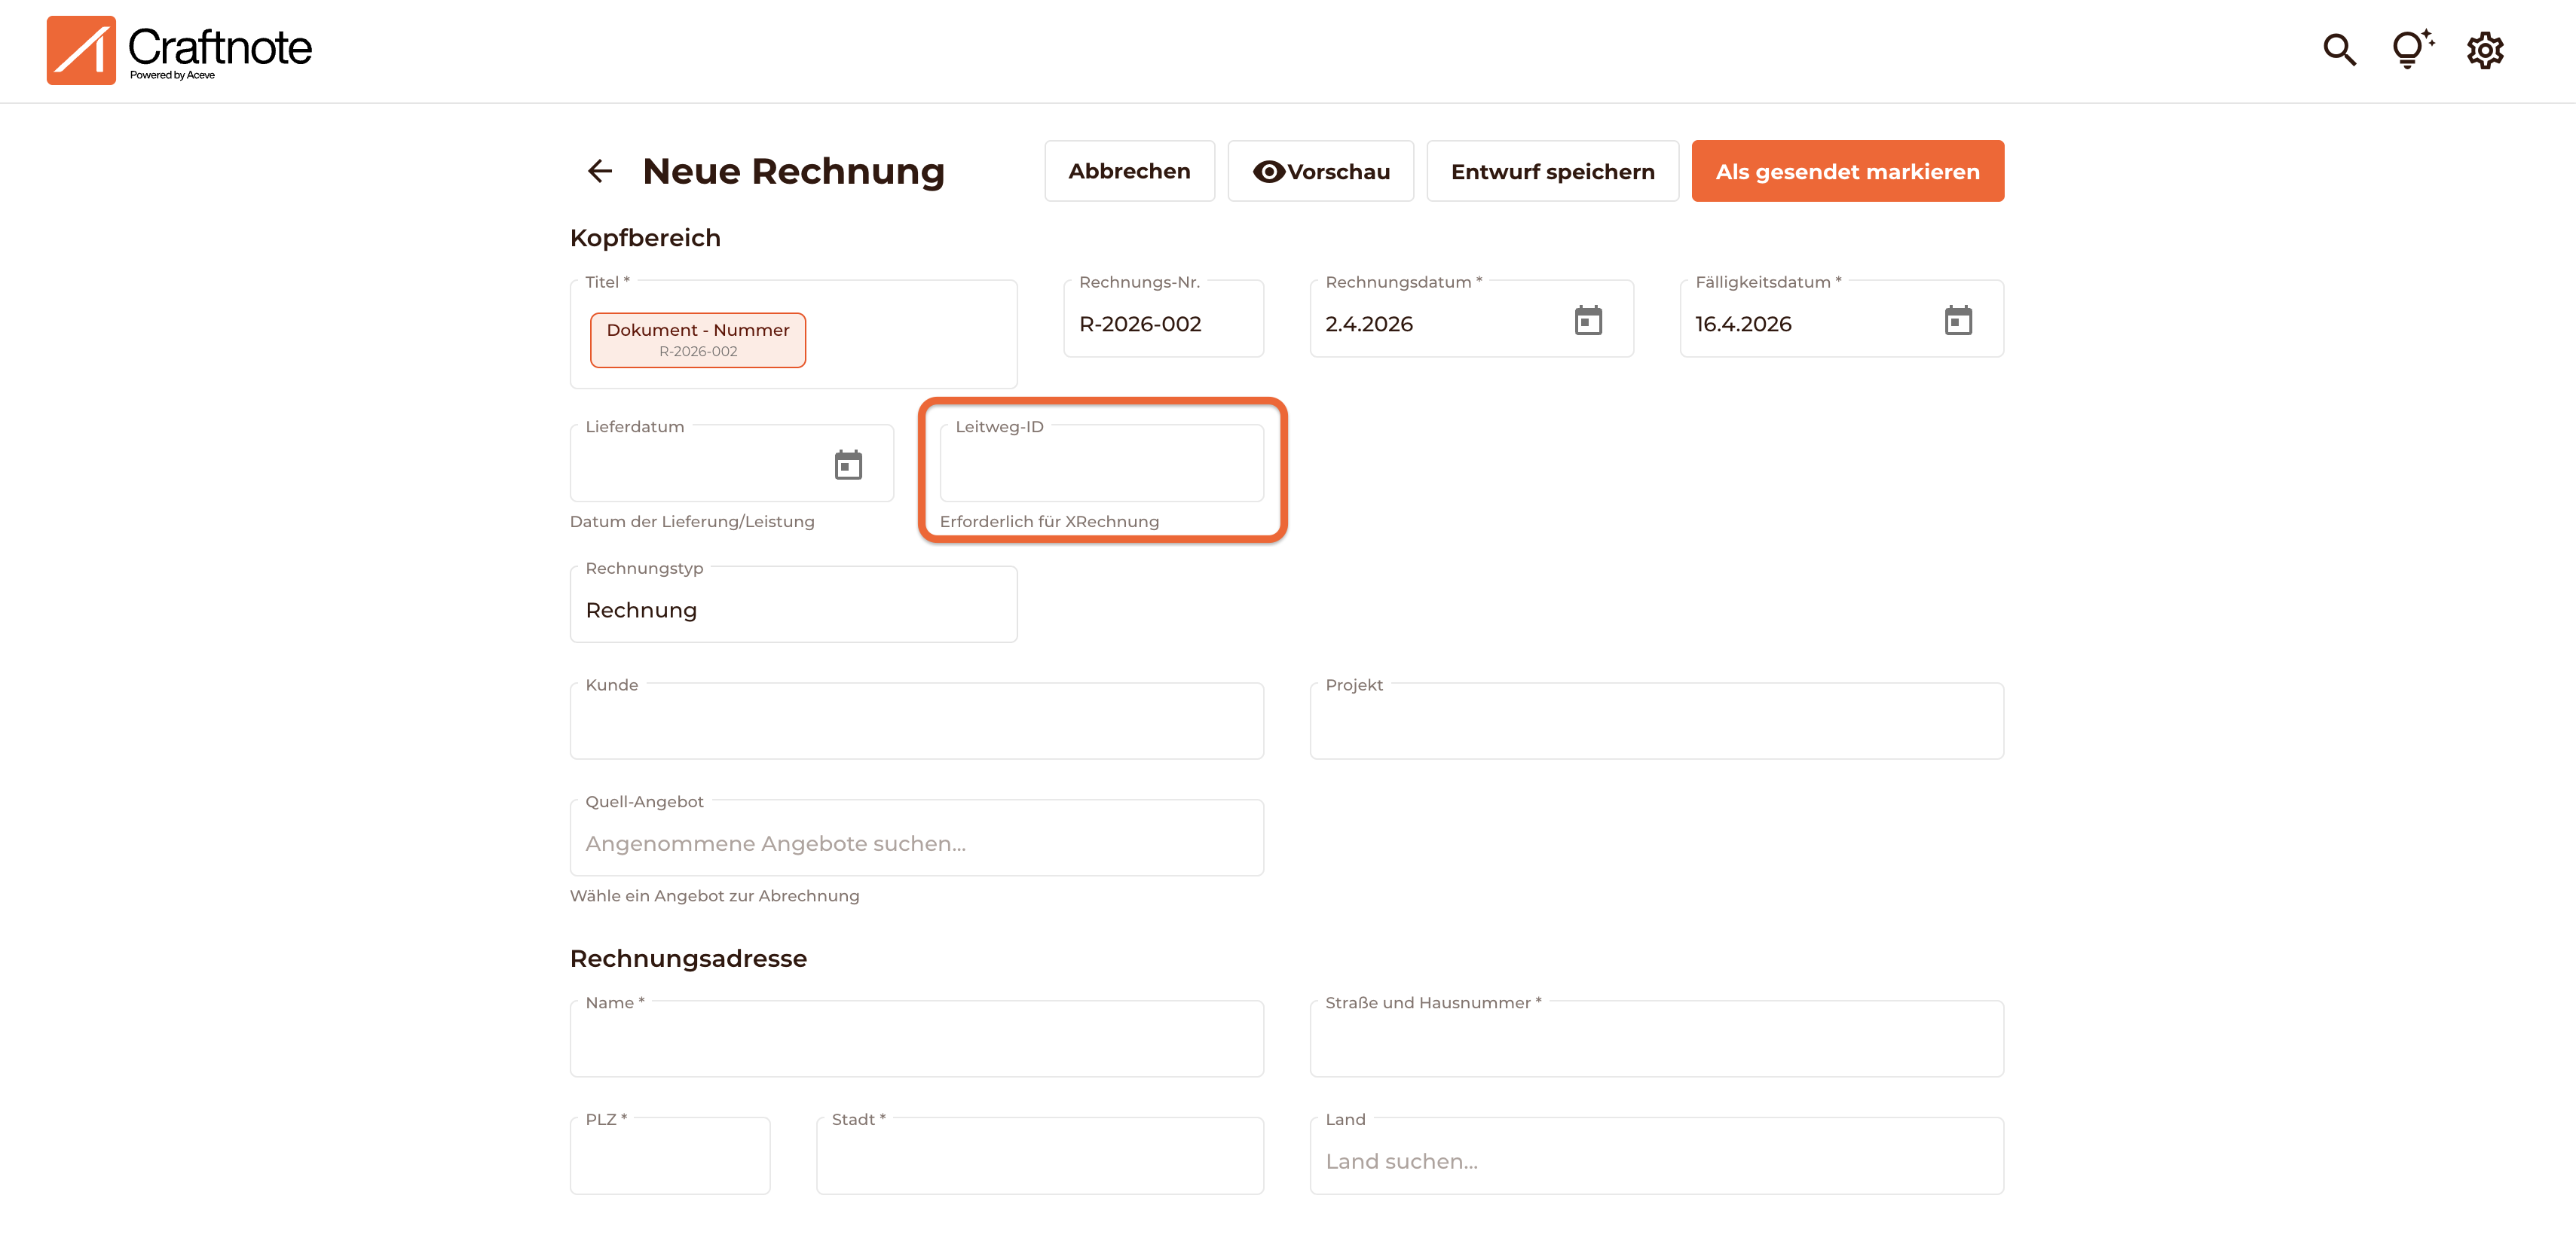Click the Vorschau preview button

click(x=1320, y=171)
